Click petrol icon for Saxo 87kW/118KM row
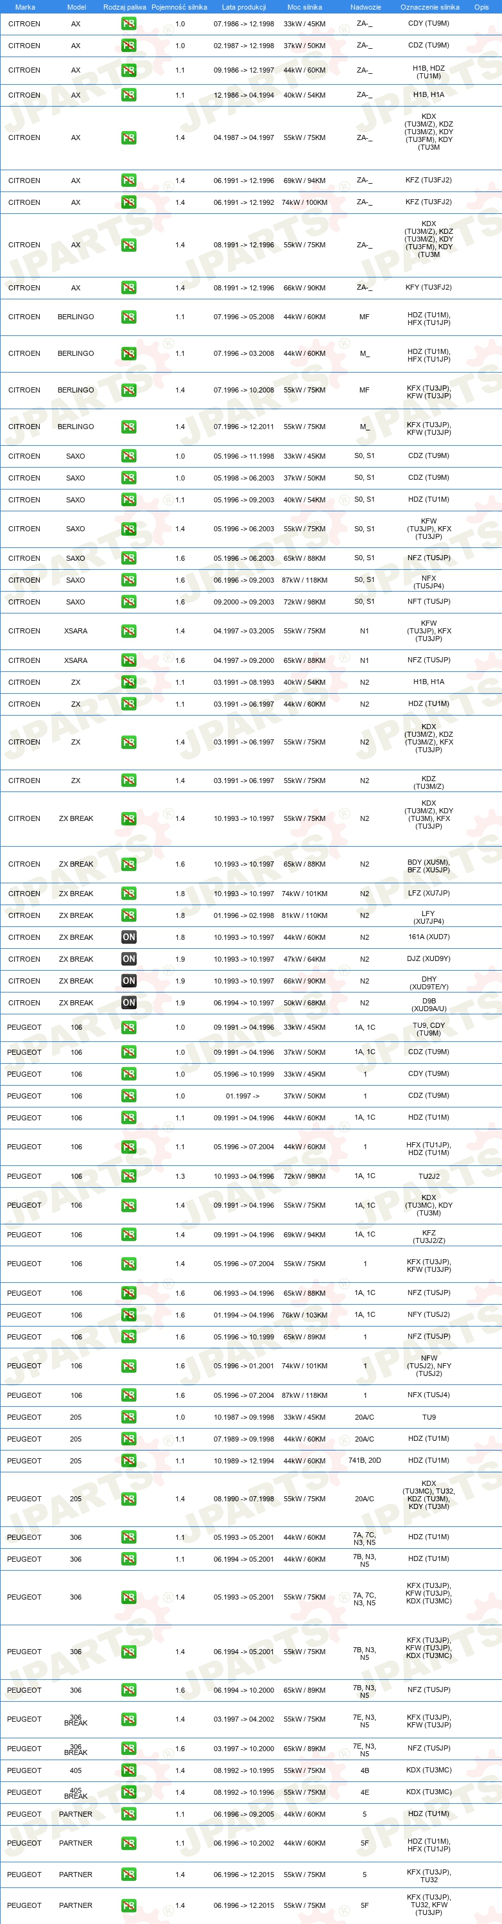This screenshot has width=502, height=1924. tap(129, 580)
